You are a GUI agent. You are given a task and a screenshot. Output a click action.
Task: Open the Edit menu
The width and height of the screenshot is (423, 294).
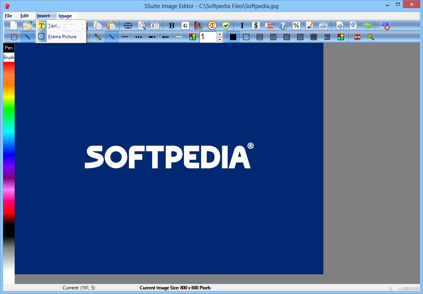click(24, 16)
